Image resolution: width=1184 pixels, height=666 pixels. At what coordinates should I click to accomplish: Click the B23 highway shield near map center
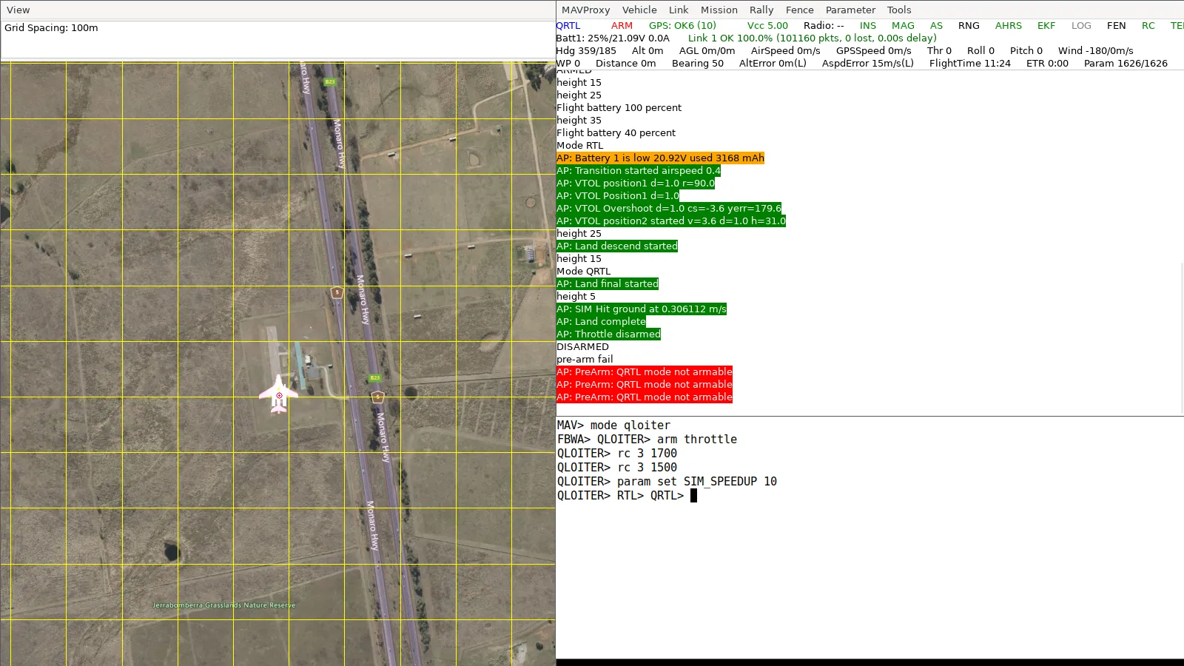click(375, 377)
